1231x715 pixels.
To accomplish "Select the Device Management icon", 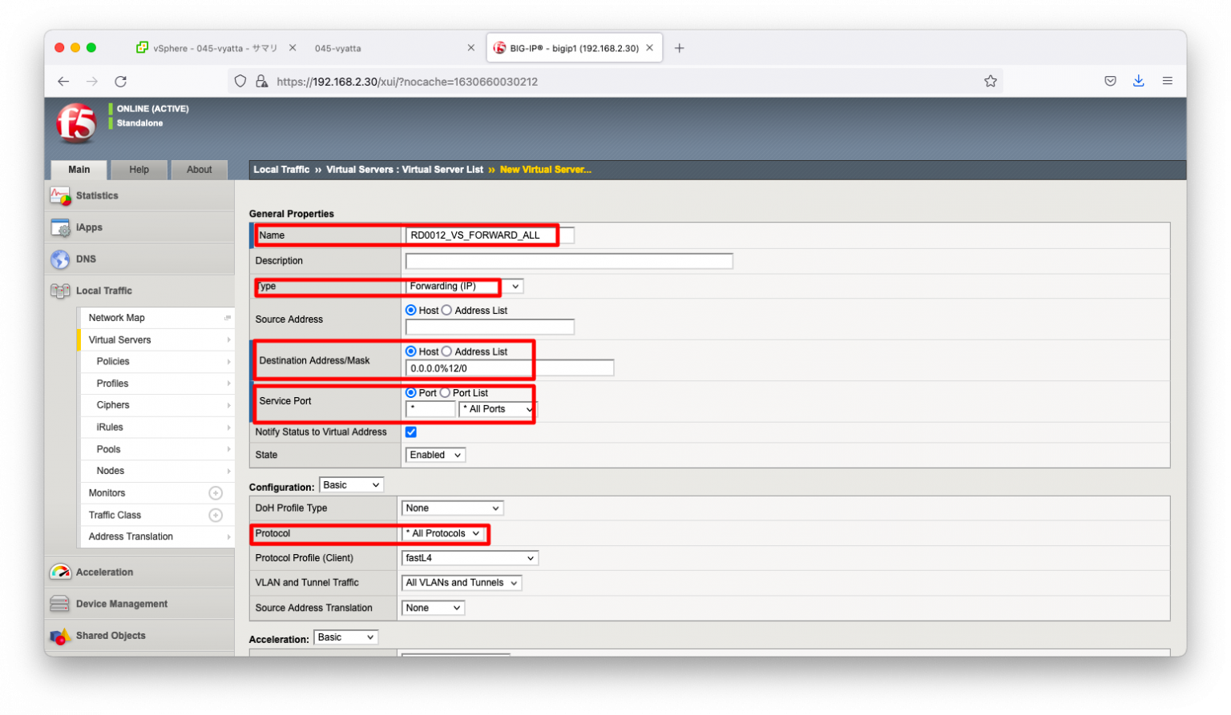I will coord(60,603).
